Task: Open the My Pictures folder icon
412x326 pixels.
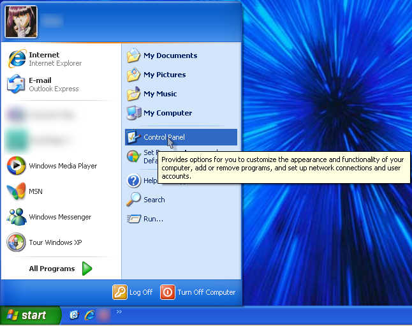Action: [133, 75]
